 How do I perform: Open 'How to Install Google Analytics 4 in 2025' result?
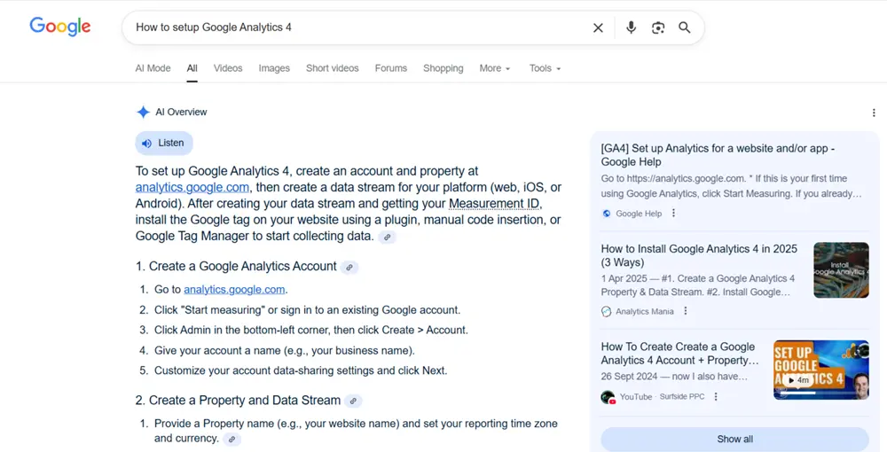699,255
